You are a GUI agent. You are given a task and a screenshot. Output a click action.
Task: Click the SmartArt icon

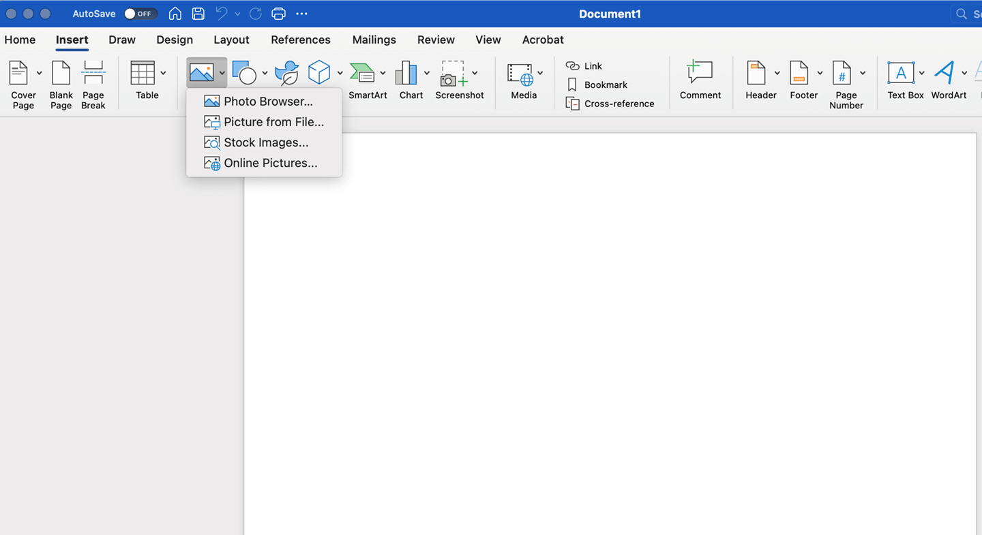click(x=362, y=73)
